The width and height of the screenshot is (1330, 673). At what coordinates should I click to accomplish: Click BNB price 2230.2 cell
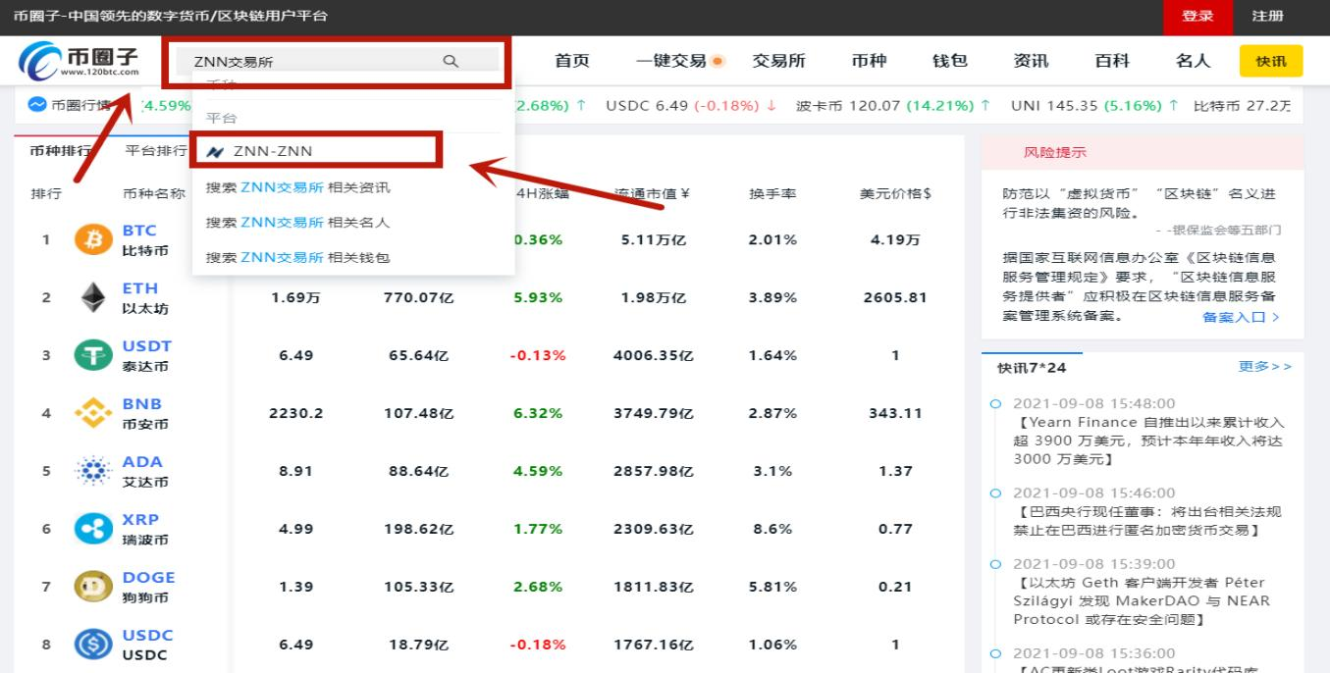[x=296, y=413]
